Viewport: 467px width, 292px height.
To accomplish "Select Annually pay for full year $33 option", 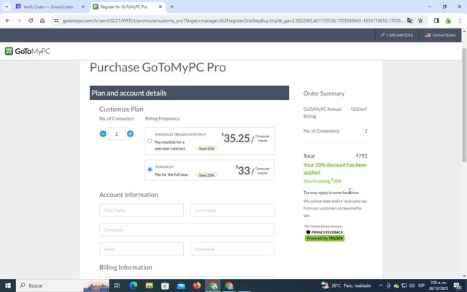I will pos(150,169).
